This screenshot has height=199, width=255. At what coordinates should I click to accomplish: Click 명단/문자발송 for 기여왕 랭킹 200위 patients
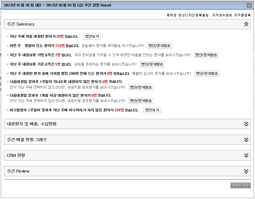[207, 73]
